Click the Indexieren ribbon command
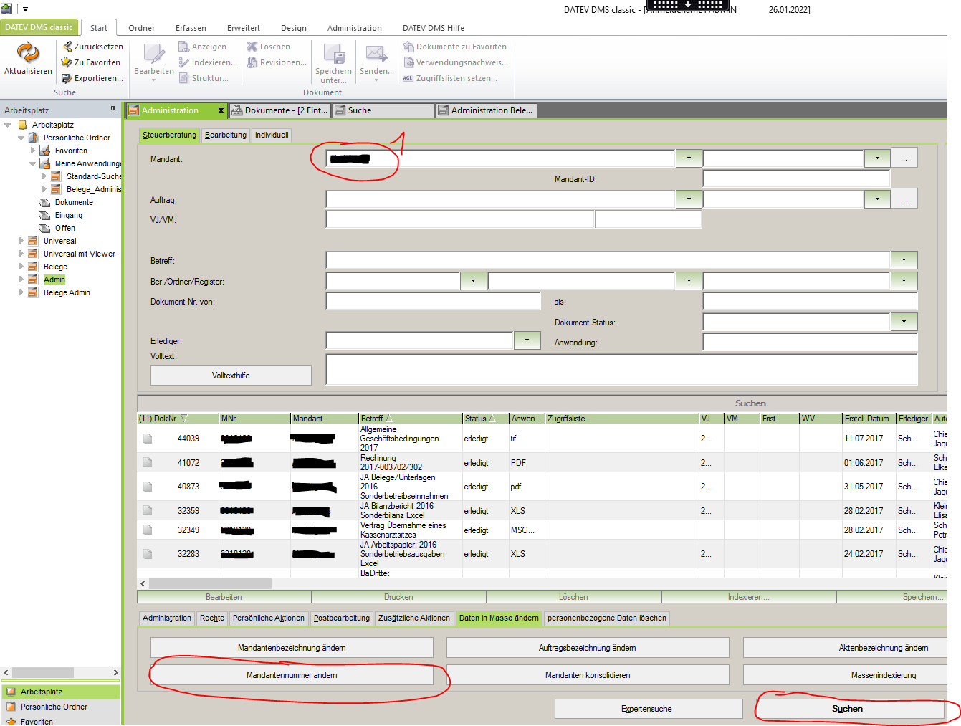Image resolution: width=961 pixels, height=726 pixels. click(x=208, y=62)
